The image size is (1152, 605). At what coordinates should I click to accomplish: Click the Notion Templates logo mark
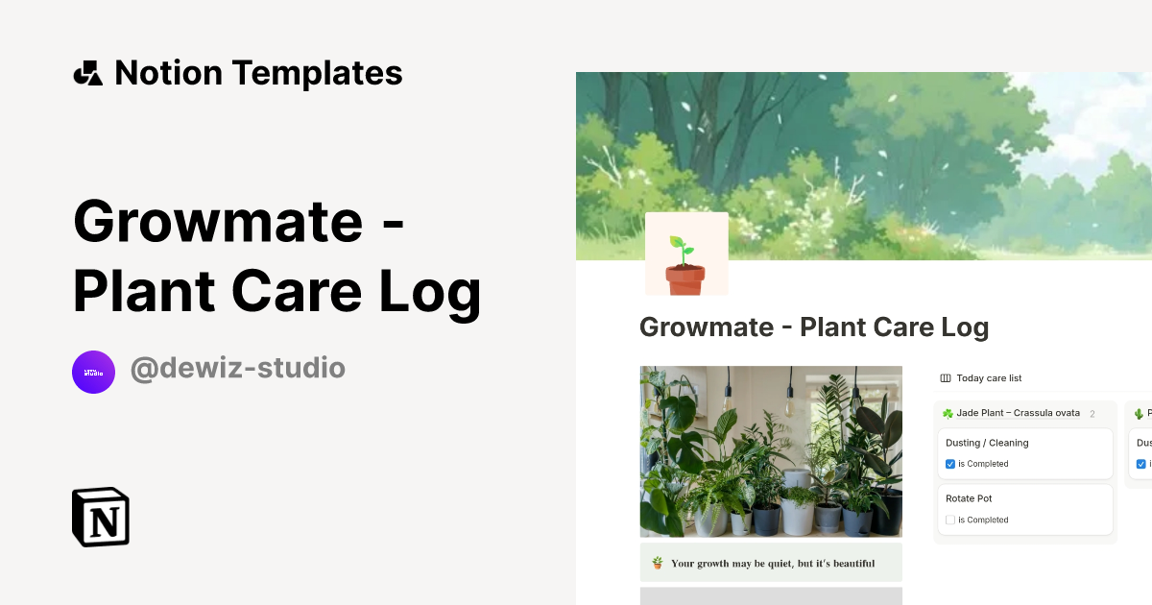point(87,72)
